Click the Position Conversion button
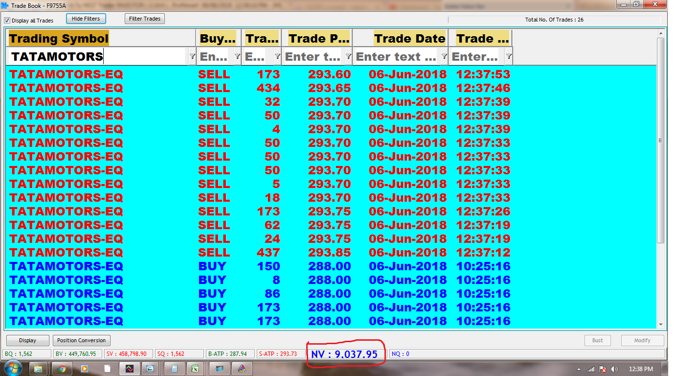The width and height of the screenshot is (675, 376). (81, 340)
